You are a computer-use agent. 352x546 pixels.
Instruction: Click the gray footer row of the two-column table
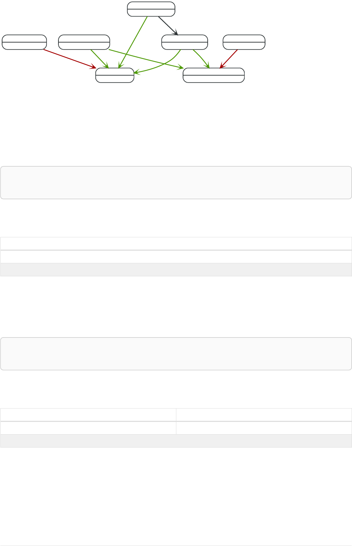point(176,441)
